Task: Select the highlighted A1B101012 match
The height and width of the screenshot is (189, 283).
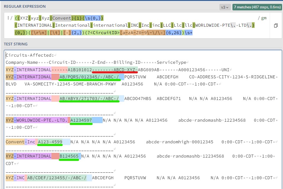Action: click(x=80, y=70)
